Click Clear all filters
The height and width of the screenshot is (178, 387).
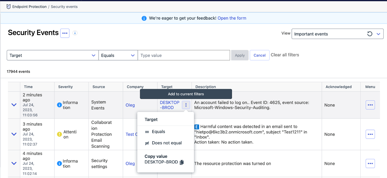(x=285, y=55)
